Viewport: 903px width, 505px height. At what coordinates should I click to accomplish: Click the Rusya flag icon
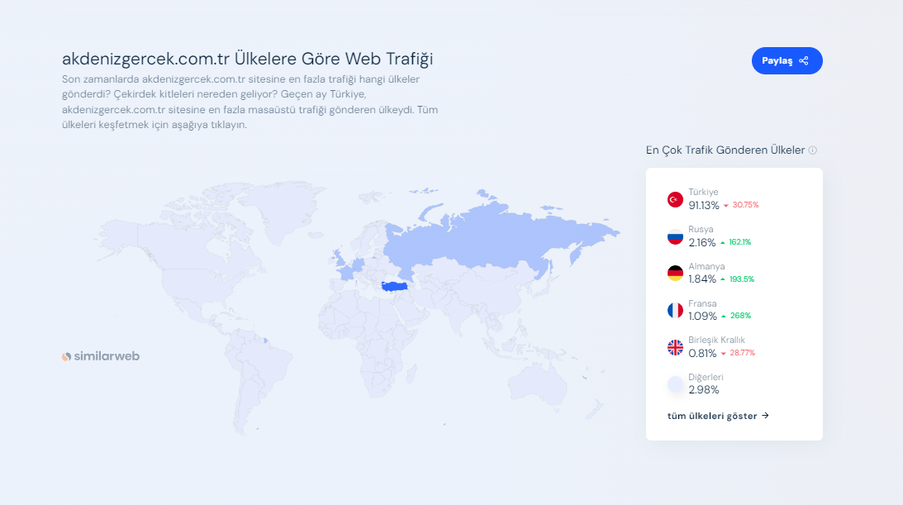coord(675,236)
